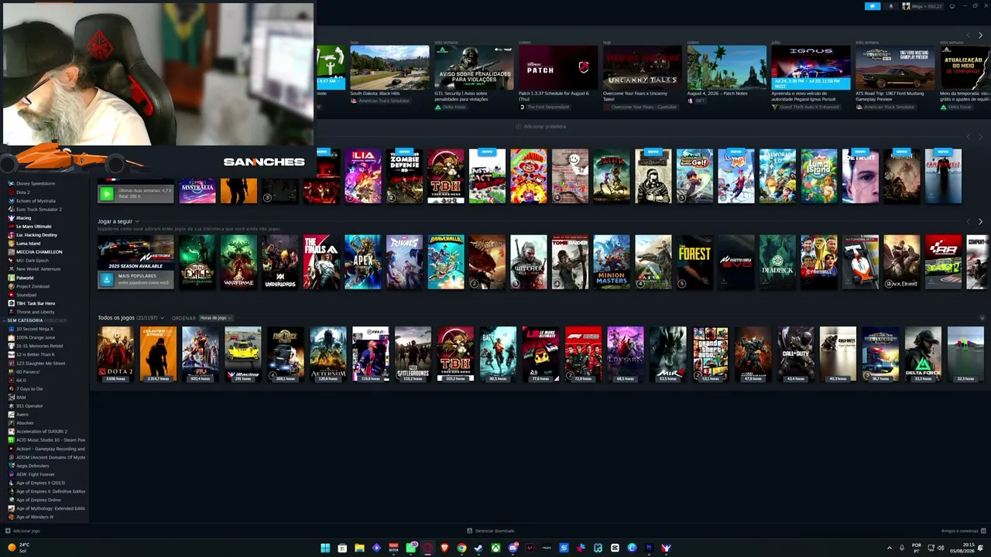Select New World: Aeternum in the sidebar
The width and height of the screenshot is (991, 557).
pyautogui.click(x=39, y=269)
